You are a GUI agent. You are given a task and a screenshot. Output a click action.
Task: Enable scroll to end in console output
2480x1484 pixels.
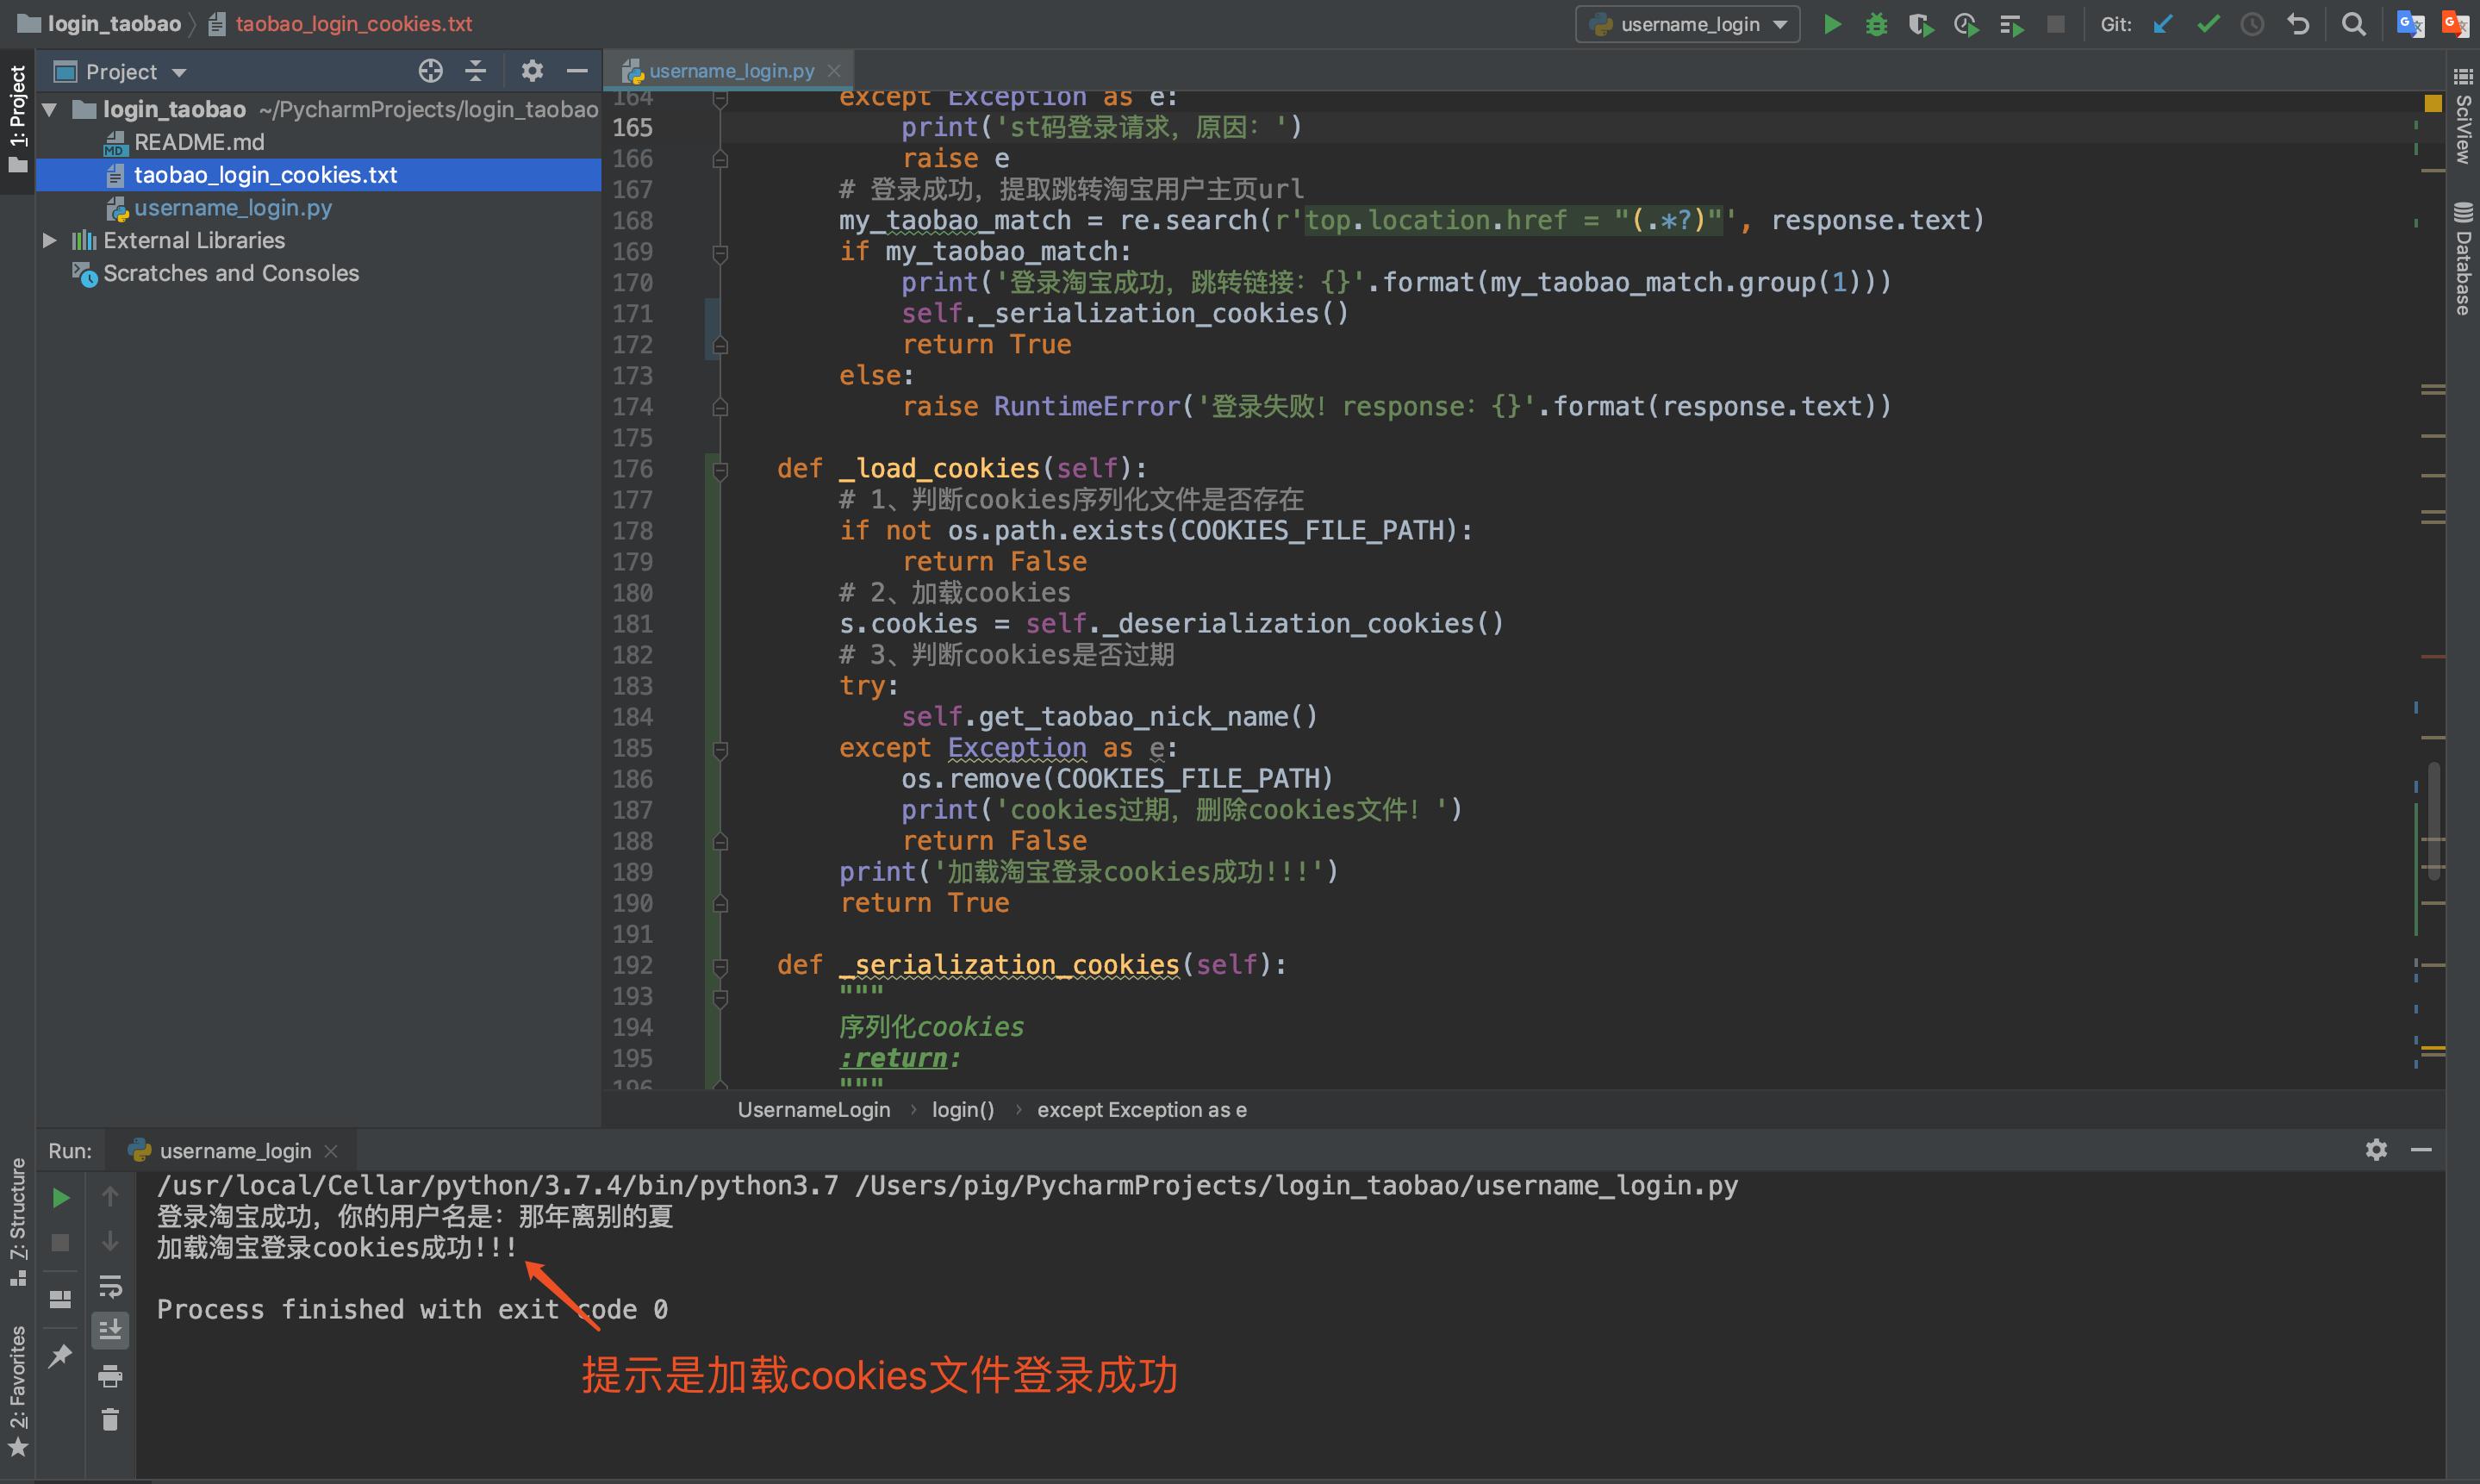110,1330
